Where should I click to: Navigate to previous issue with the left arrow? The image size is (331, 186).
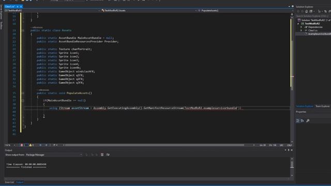[x=40, y=145]
